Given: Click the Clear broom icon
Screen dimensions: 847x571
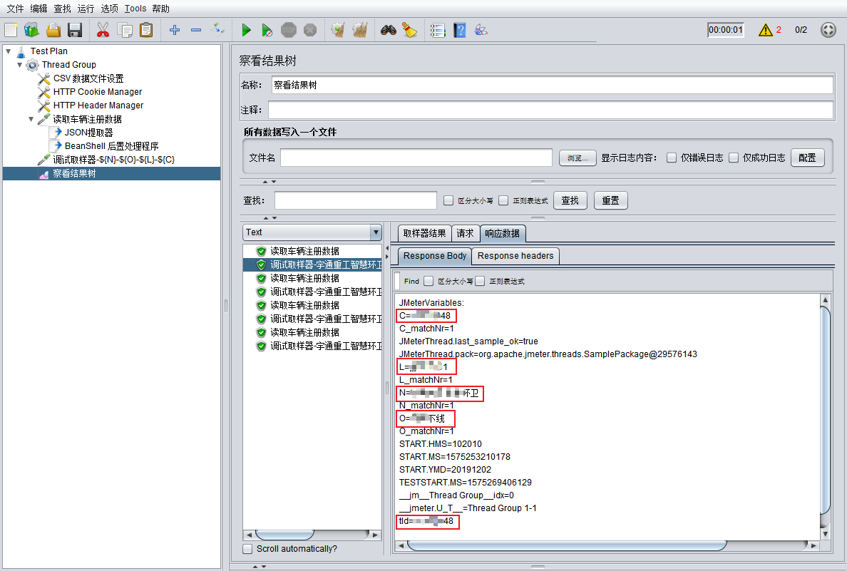Looking at the screenshot, I should click(338, 30).
